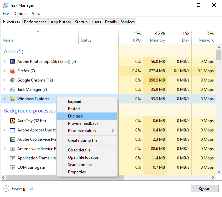Click the horizontal scrollbar right arrow

click(x=213, y=177)
